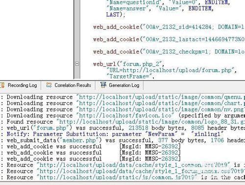Select the common.js resource cache log line

(x=122, y=178)
